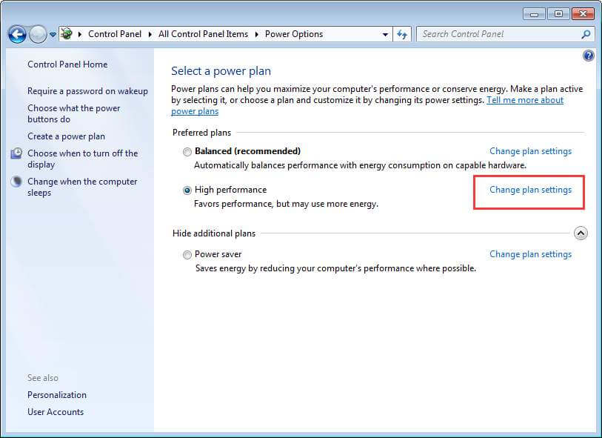Image resolution: width=602 pixels, height=438 pixels.
Task: Click the Select a power plan heading
Action: [x=221, y=71]
